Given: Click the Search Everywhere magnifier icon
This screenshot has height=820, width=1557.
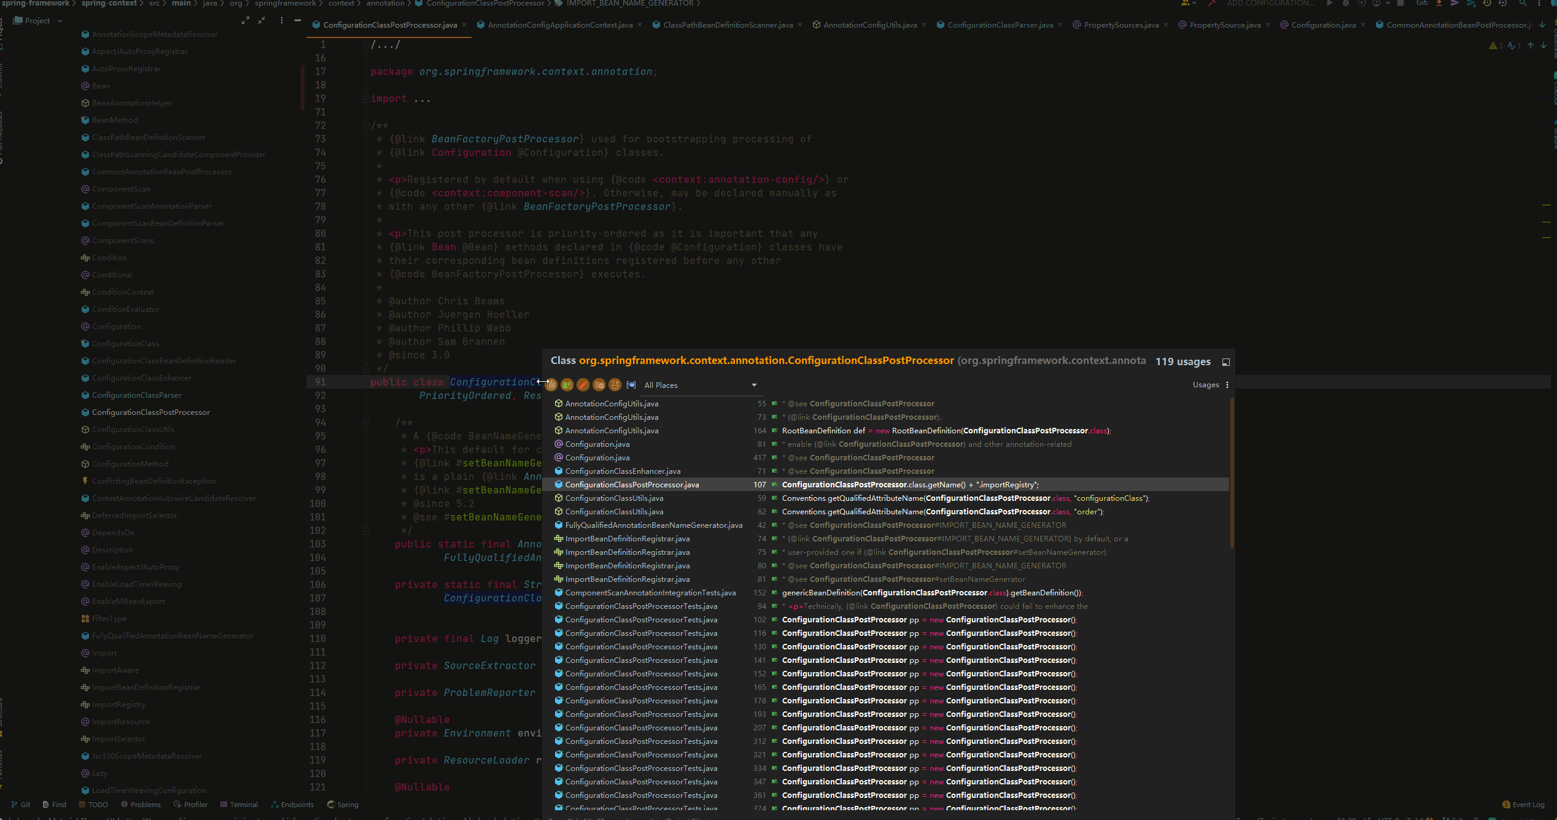Looking at the screenshot, I should click(1523, 3).
